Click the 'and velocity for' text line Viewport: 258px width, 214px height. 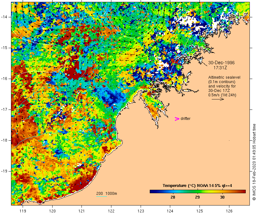(222, 86)
